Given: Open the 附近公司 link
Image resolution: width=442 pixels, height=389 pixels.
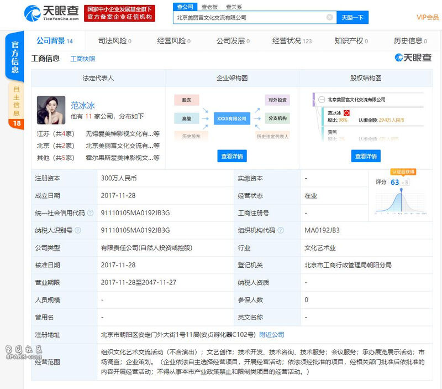Looking at the screenshot, I should tap(272, 335).
